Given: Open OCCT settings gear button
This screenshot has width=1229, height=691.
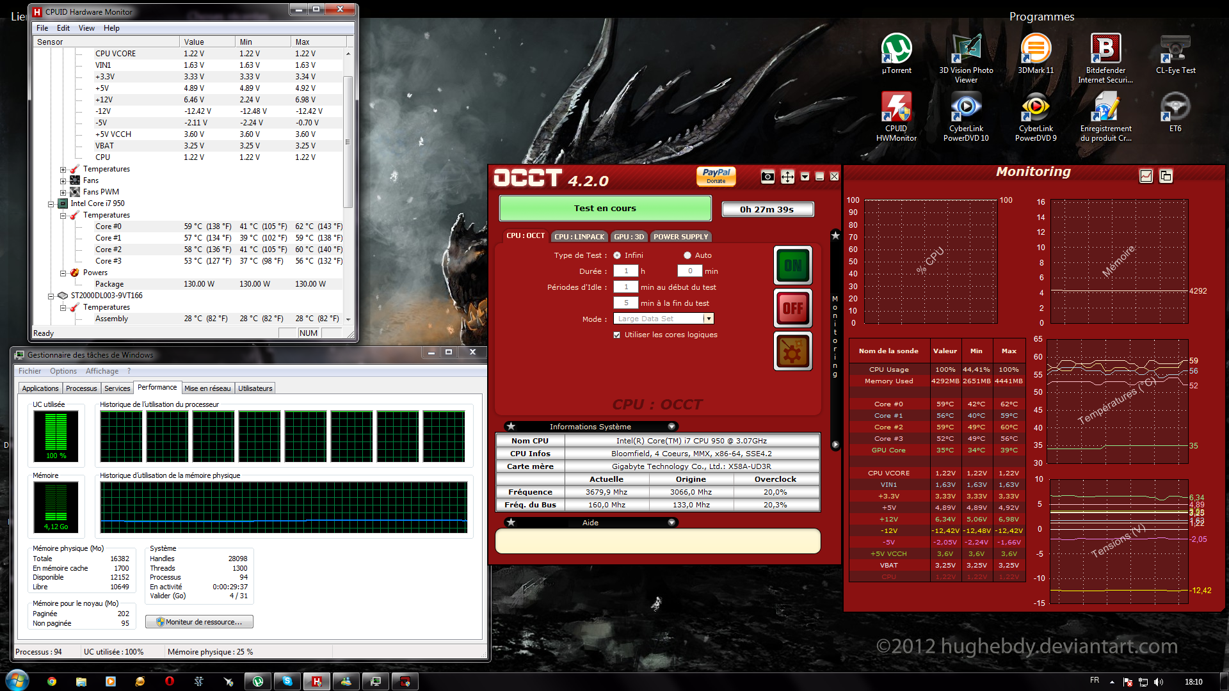Looking at the screenshot, I should [x=793, y=351].
